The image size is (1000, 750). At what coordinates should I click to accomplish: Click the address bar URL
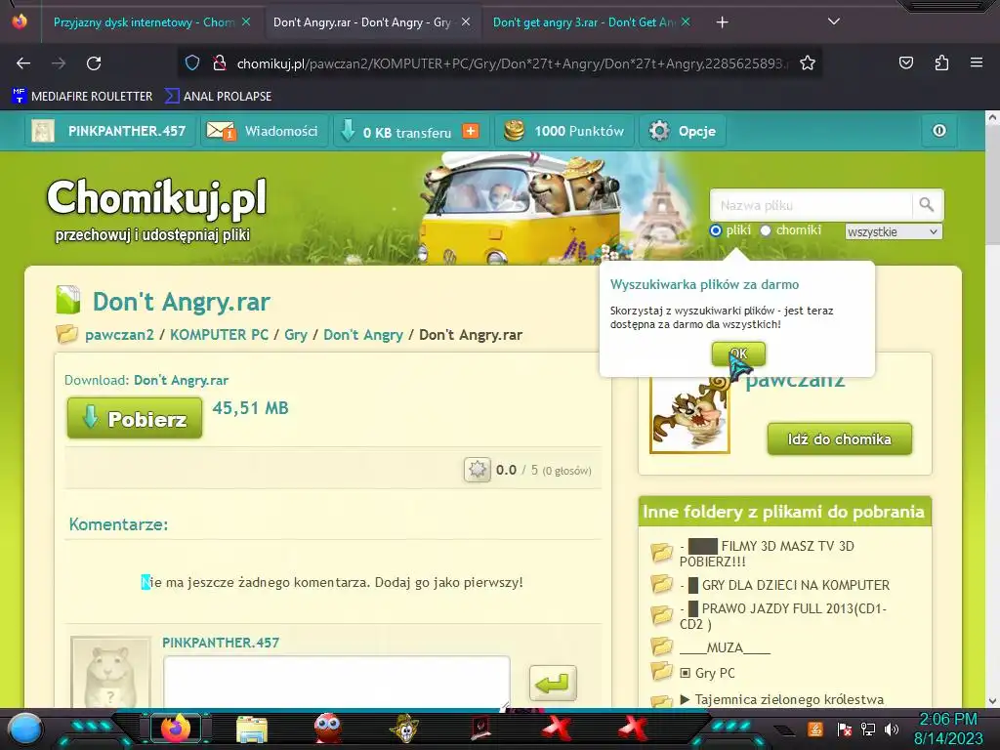click(x=512, y=63)
